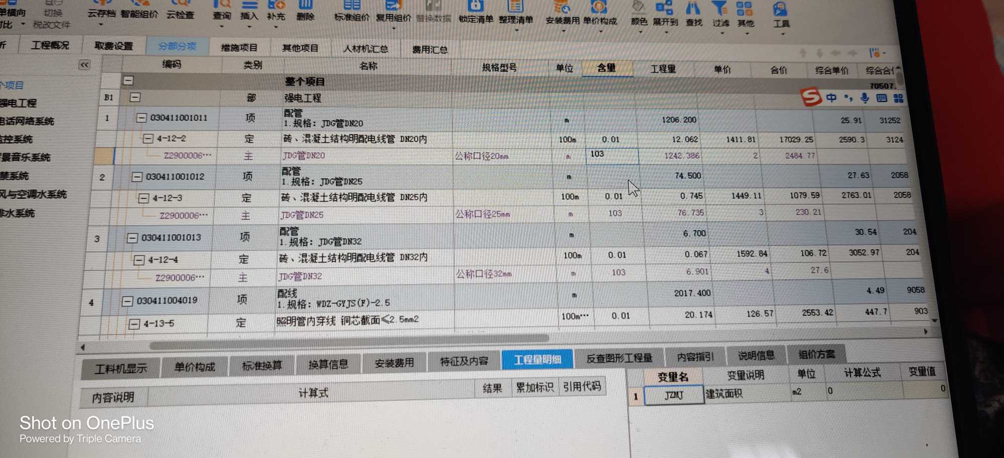The height and width of the screenshot is (458, 1004).
Task: Toggle Sogou Chinese/English 中 mode
Action: (x=831, y=98)
